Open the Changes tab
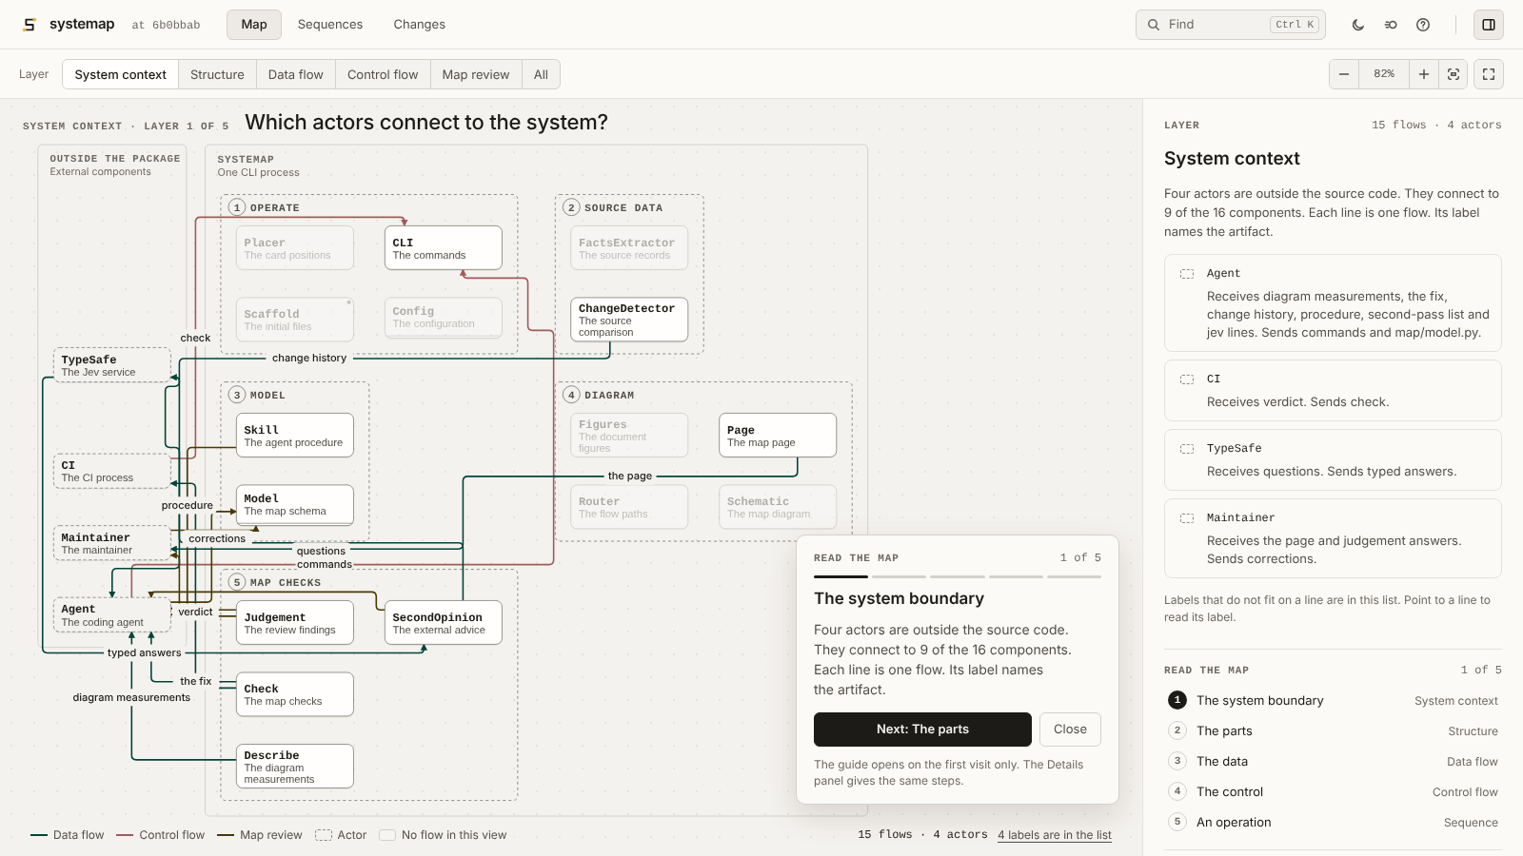Screen dimensions: 1523x856 point(420,25)
